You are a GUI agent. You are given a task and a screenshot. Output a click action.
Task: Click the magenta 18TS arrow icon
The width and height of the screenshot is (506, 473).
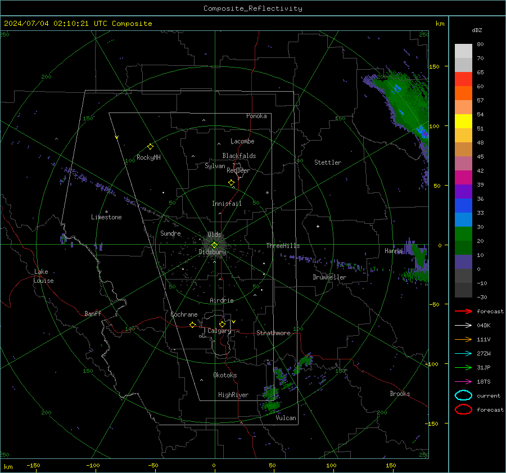pos(463,382)
